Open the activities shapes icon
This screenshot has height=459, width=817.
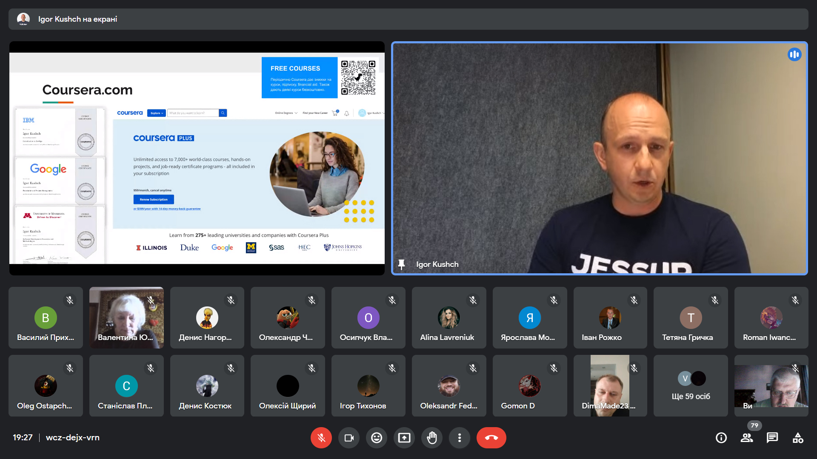[x=798, y=438]
